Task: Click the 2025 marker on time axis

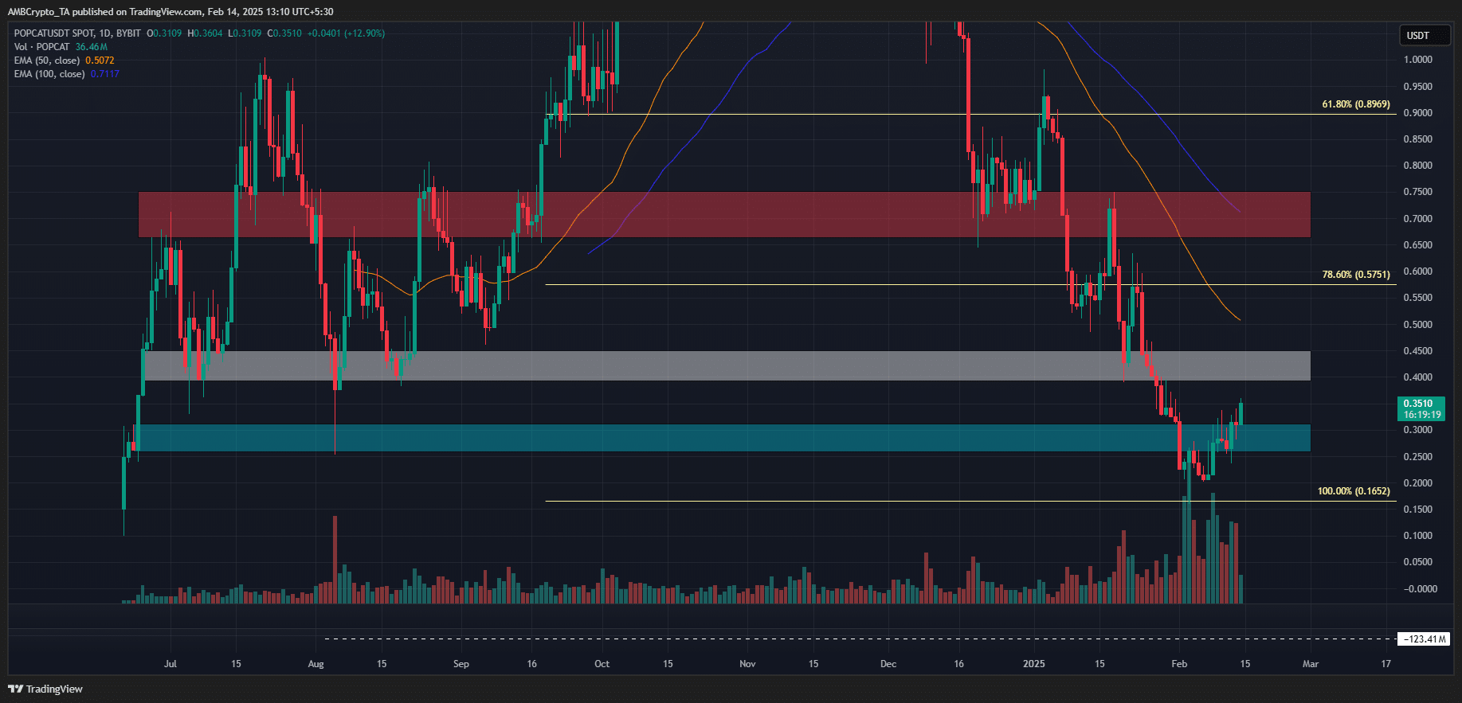Action: click(x=1033, y=664)
